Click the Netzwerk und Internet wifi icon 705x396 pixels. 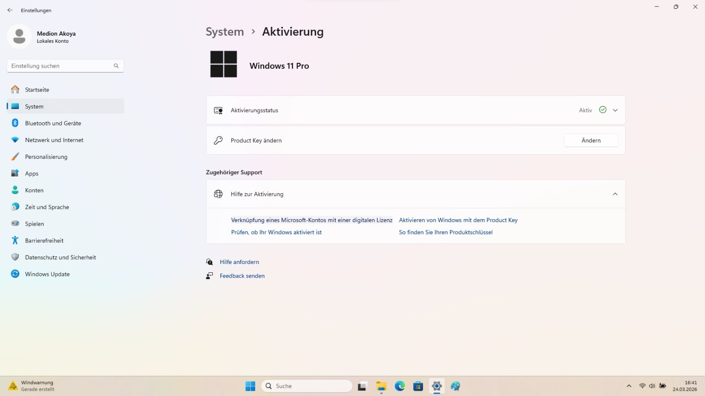15,140
